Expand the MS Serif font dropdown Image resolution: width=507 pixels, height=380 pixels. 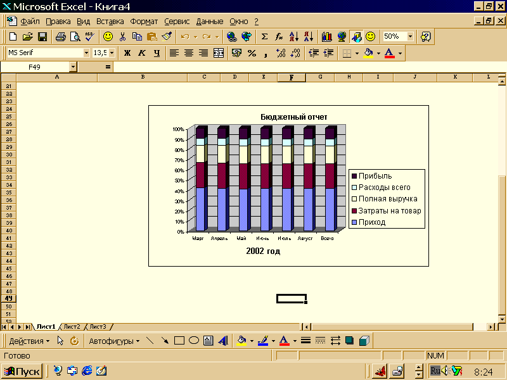tap(86, 53)
